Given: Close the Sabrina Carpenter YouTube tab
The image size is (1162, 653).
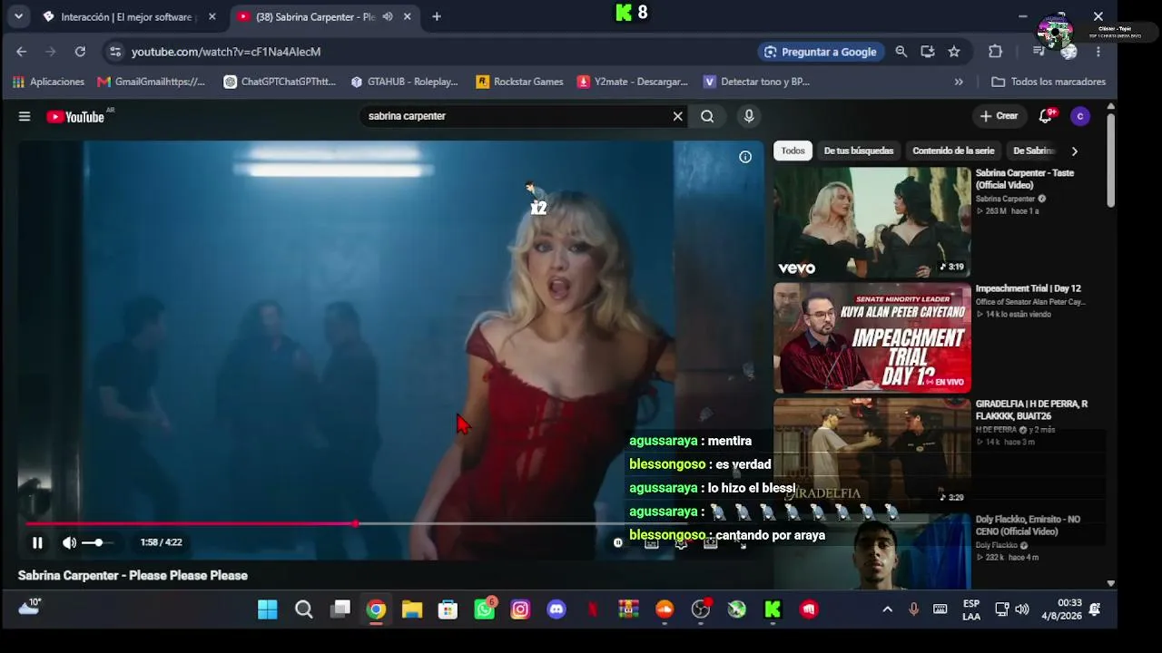Looking at the screenshot, I should coord(407,16).
